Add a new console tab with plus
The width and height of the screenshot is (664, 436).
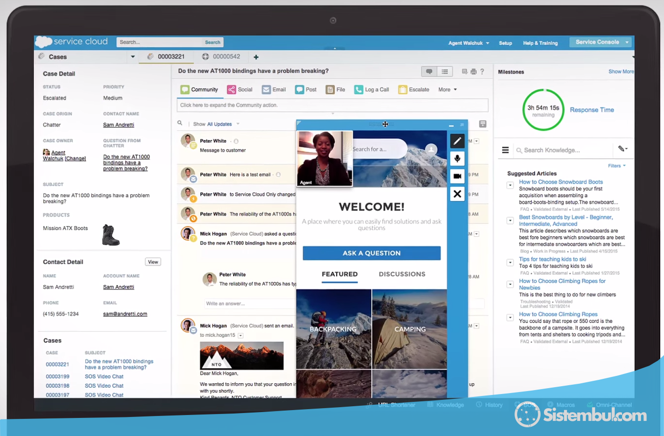[x=256, y=57]
